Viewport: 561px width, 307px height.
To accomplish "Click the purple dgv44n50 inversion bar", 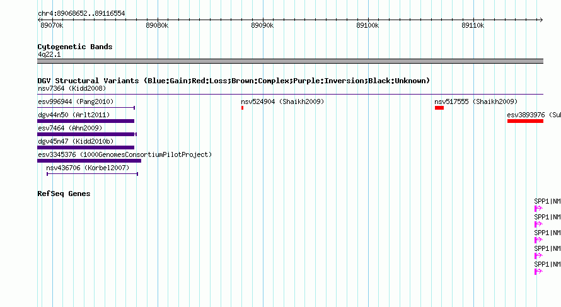I will (x=86, y=121).
